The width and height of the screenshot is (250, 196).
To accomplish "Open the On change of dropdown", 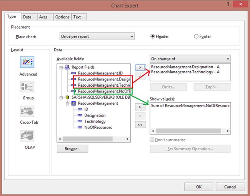I will coord(190,59).
